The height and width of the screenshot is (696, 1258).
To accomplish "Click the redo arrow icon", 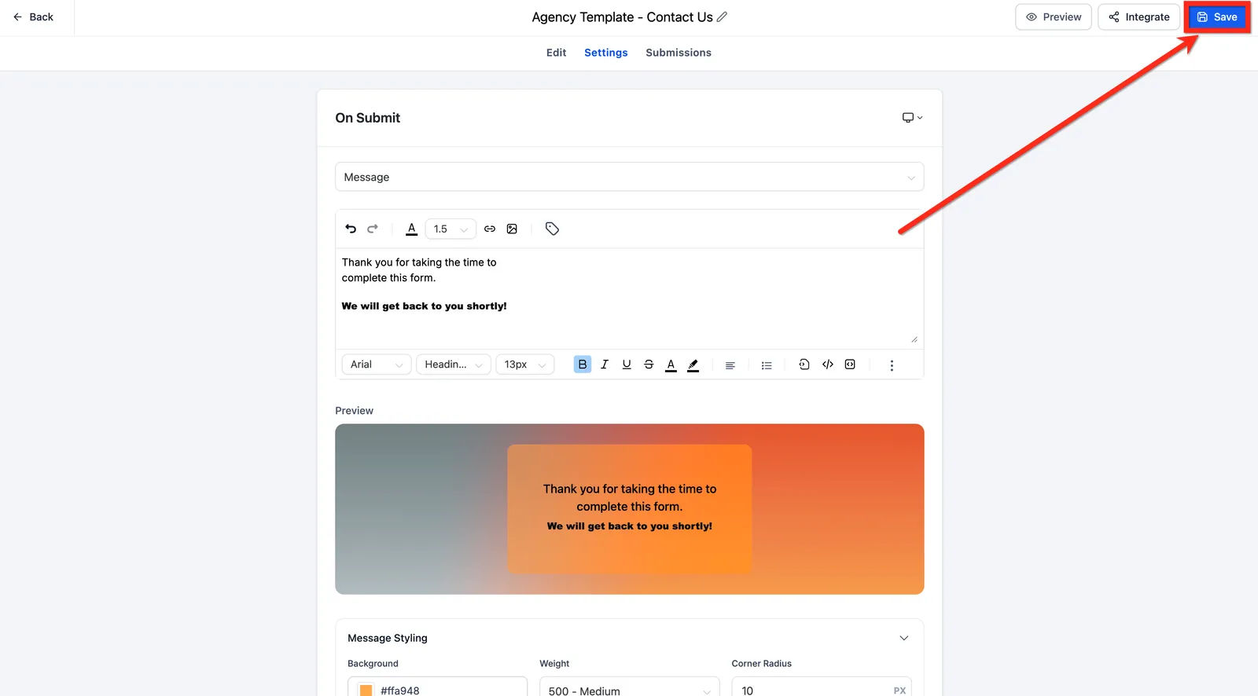I will point(373,229).
